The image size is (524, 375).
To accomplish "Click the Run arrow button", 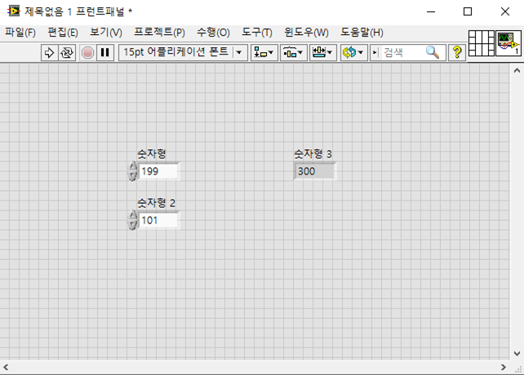I will 50,52.
